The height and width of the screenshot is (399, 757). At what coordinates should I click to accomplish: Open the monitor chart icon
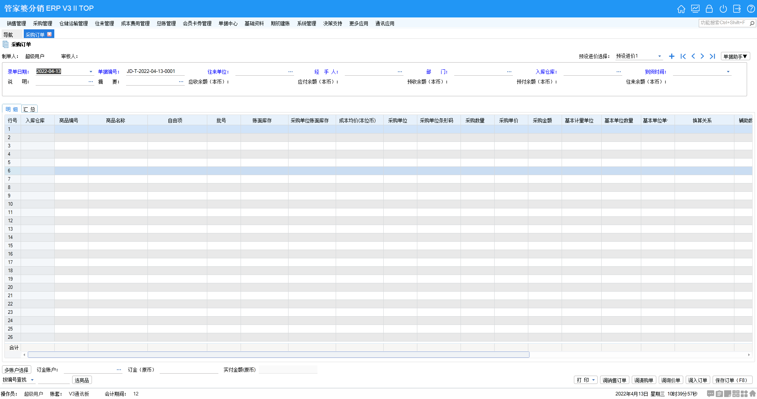click(x=695, y=9)
